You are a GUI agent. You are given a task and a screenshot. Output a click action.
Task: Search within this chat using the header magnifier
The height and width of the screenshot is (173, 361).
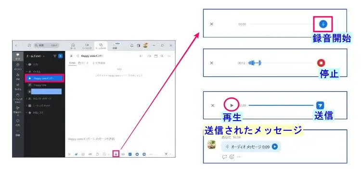[x=162, y=56]
